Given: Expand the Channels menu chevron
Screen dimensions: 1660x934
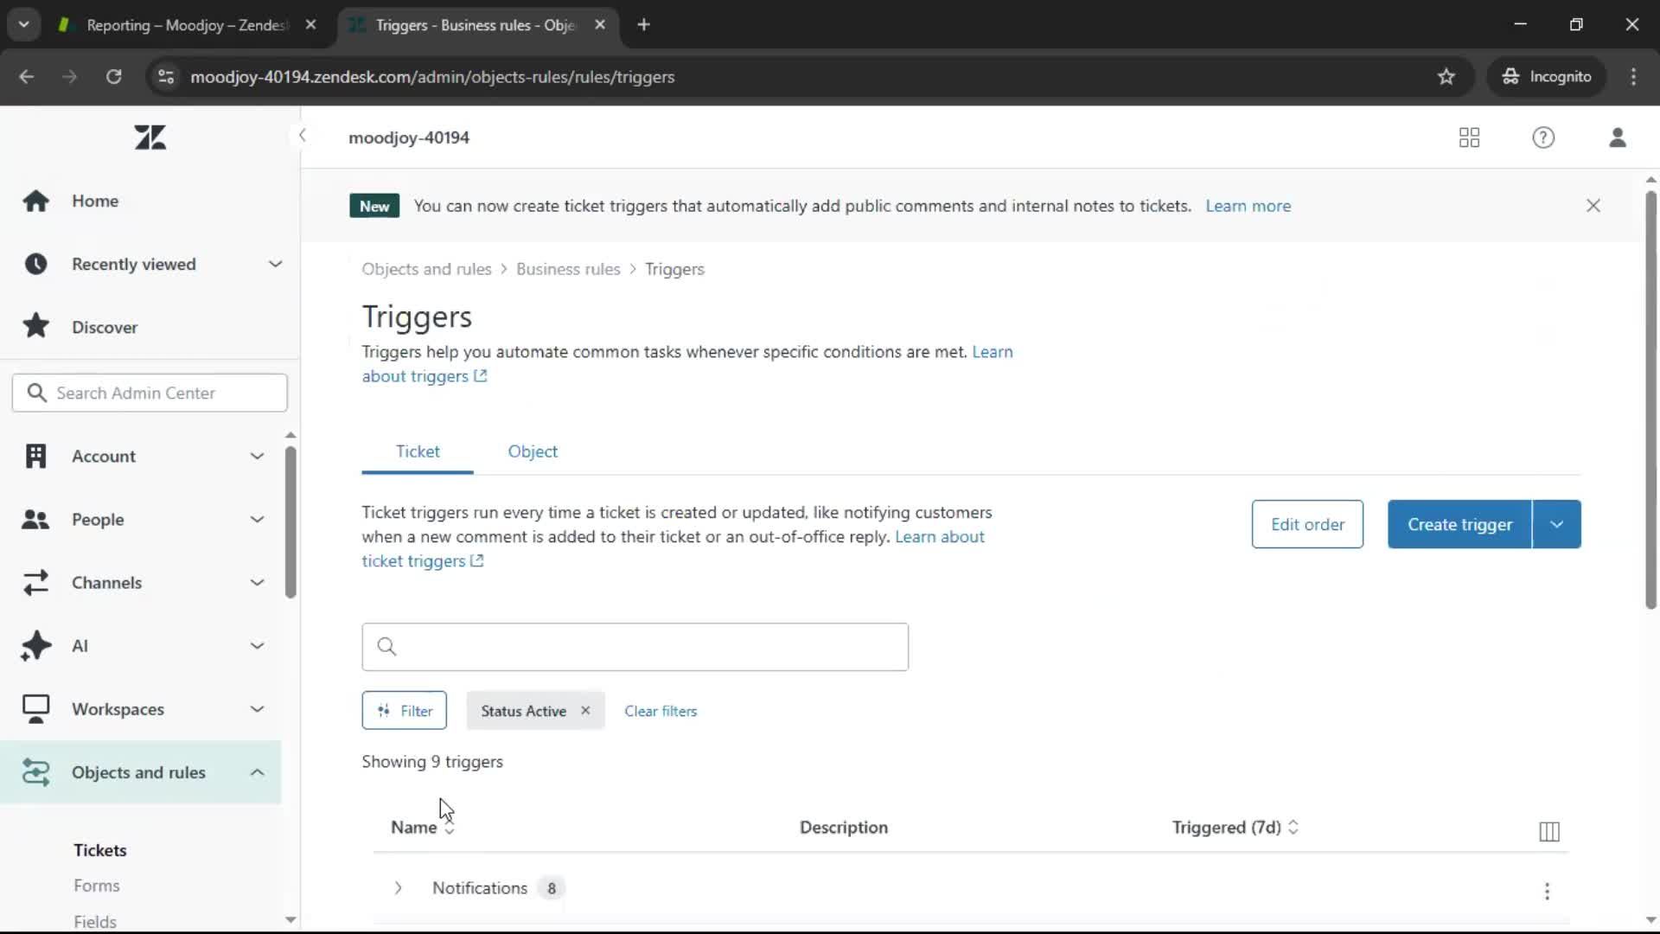Looking at the screenshot, I should 257,583.
